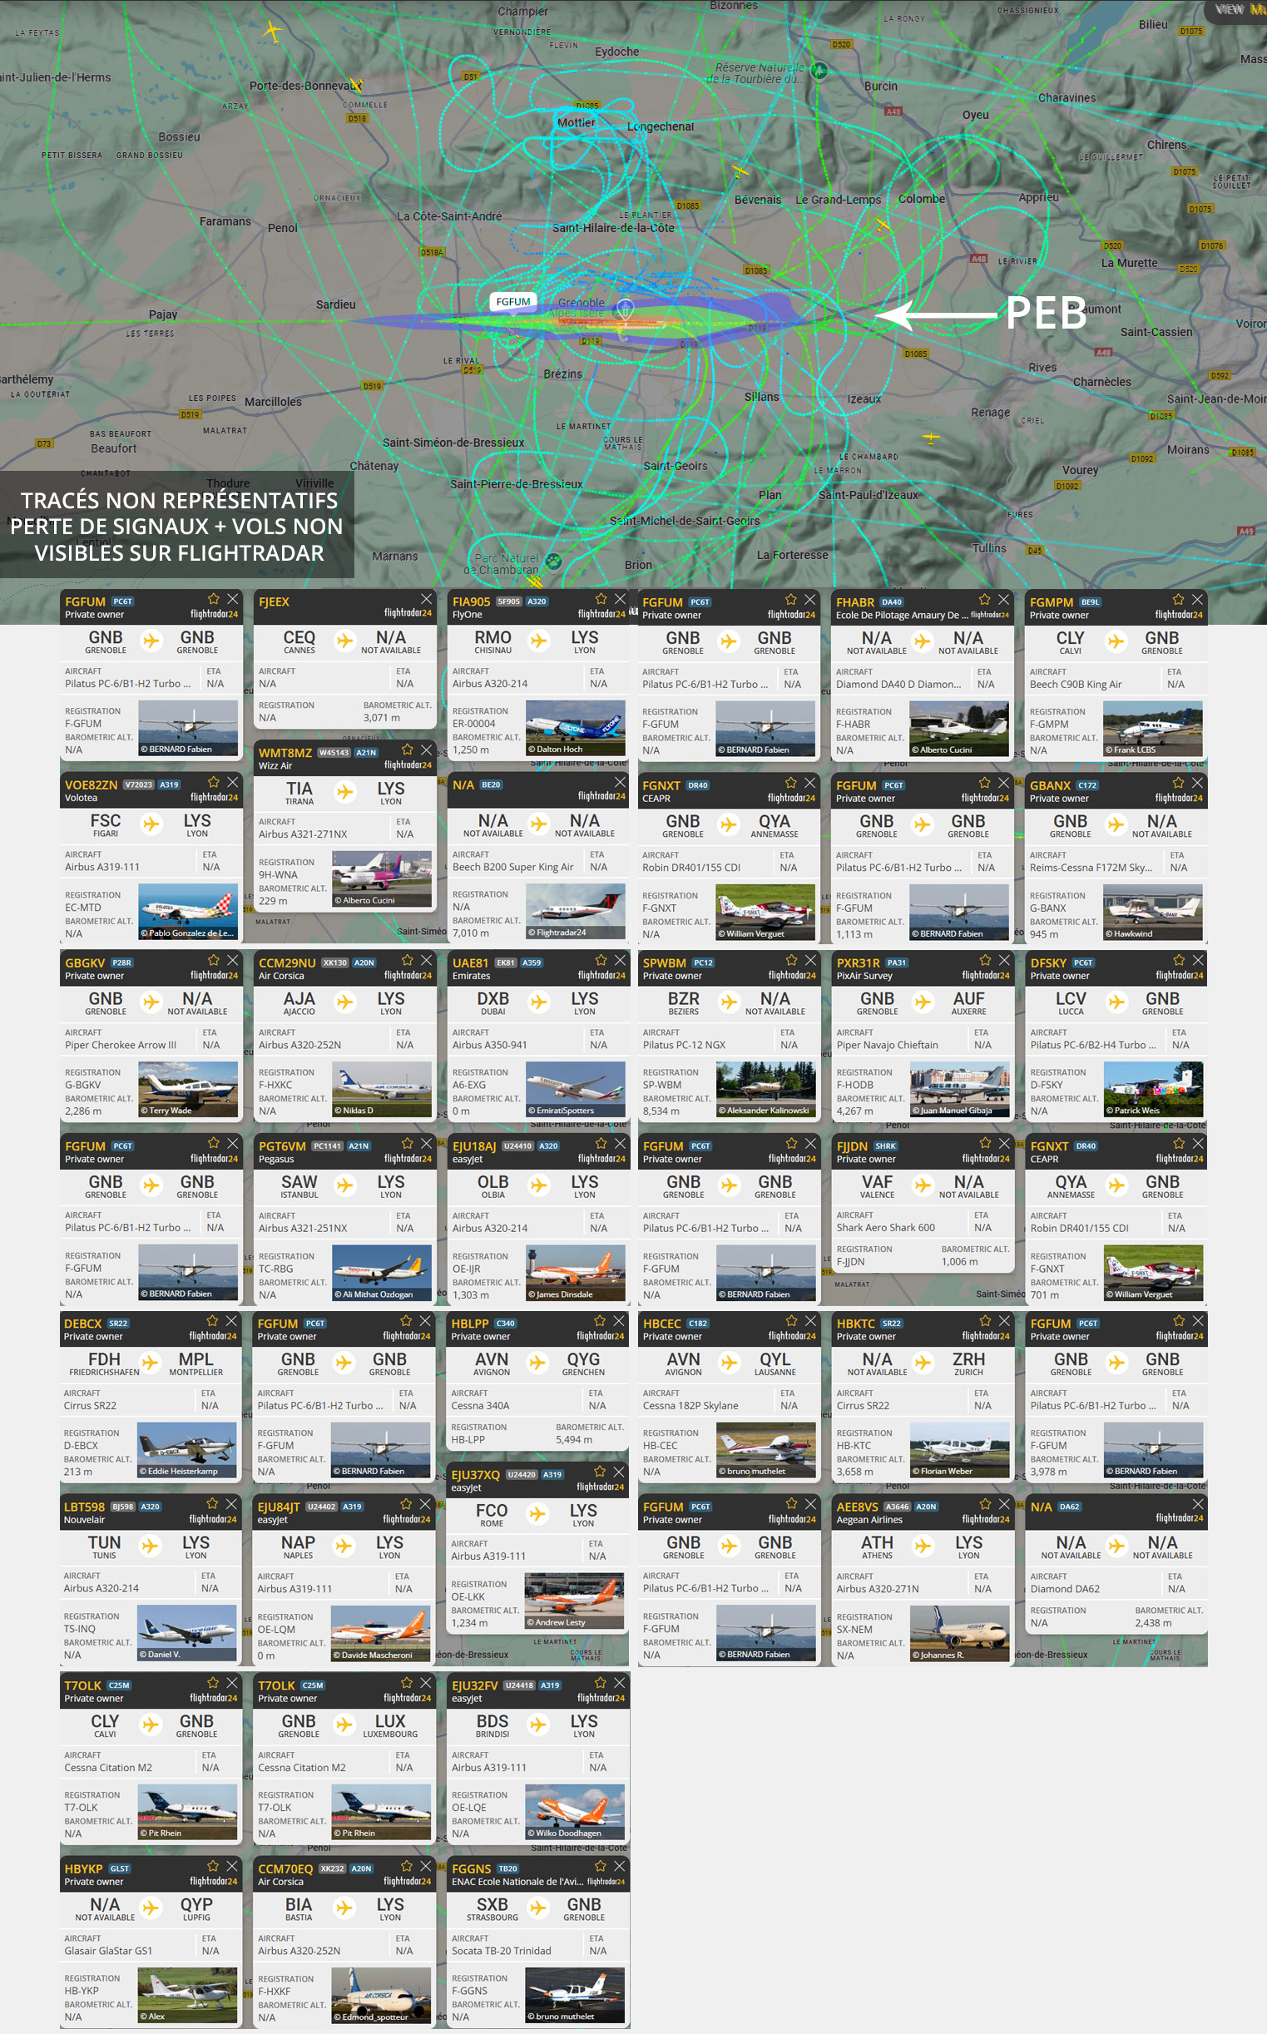Screen dimensions: 1267x2034
Task: Click aircraft icon near La Feytas
Action: (271, 32)
